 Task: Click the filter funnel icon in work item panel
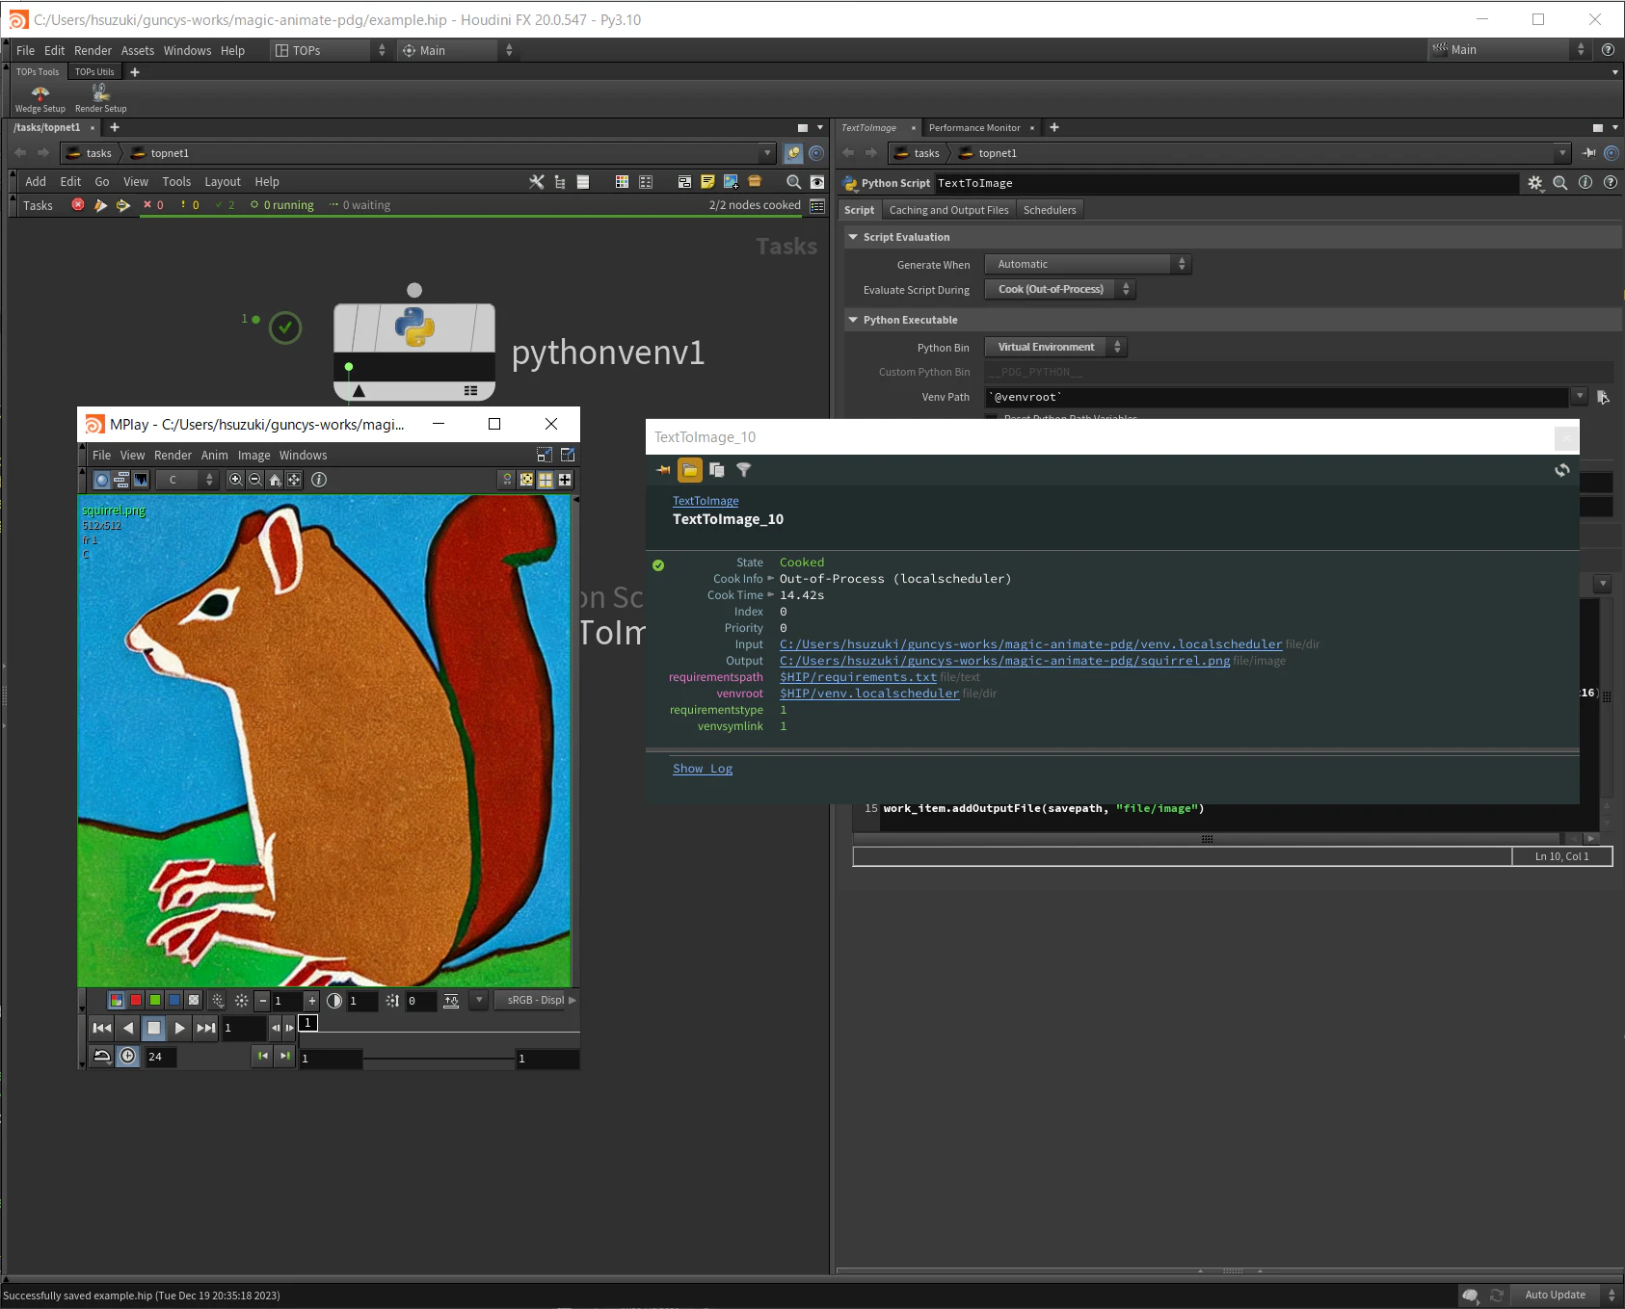coord(743,470)
